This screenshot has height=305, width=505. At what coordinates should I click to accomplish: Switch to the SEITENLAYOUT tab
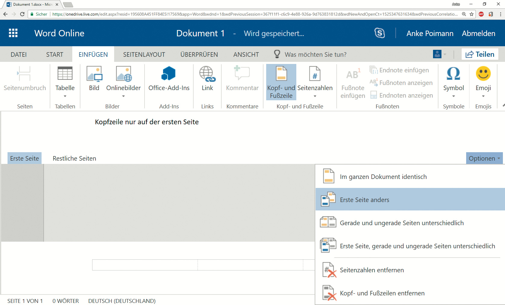point(144,54)
